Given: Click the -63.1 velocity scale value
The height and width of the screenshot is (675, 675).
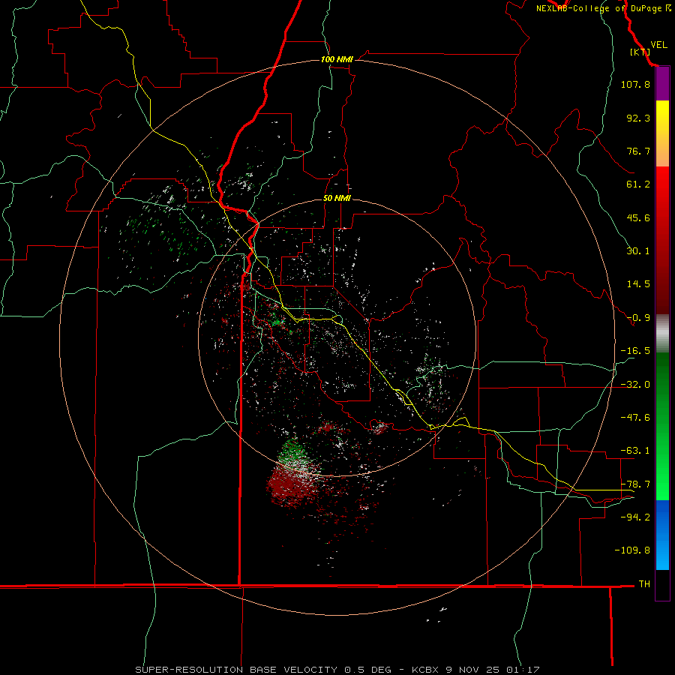Looking at the screenshot, I should [635, 451].
